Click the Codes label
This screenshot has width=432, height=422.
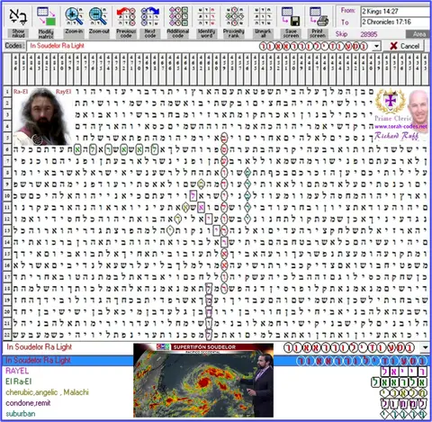point(14,46)
